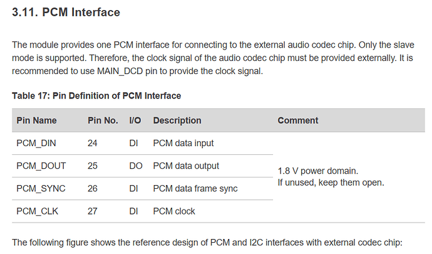Click the Description column header
The width and height of the screenshot is (432, 254).
click(177, 120)
